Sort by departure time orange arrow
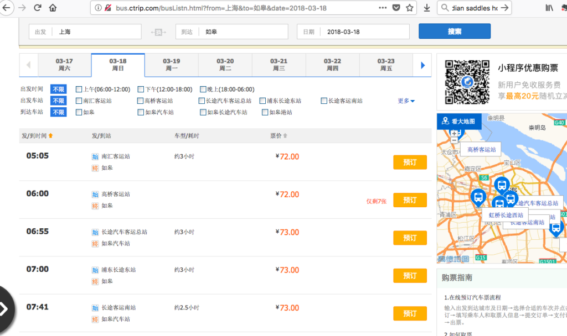 (50, 136)
